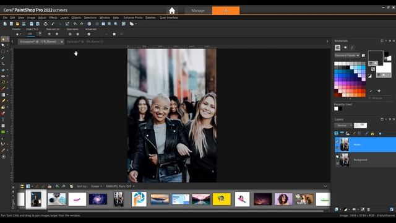Viewport: 396px width, 223px height.
Task: Open the Presets dropdown in options bar
Action: (18, 34)
